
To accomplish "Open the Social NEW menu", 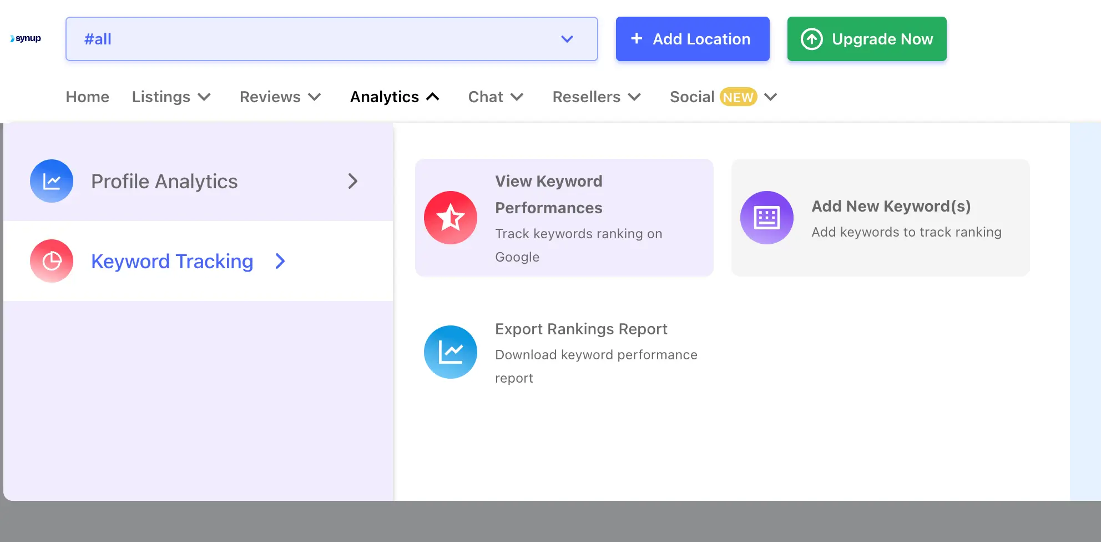I will (723, 97).
